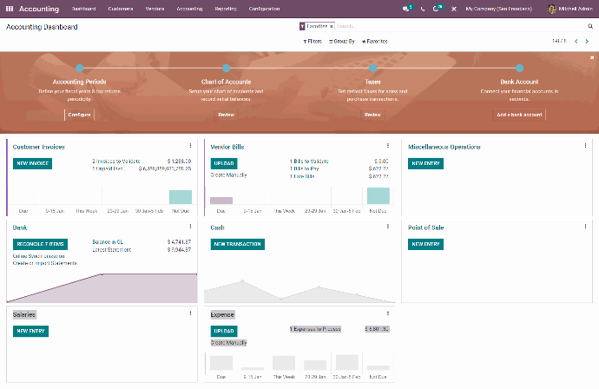Open Vendor Bills card options menu

388,146
